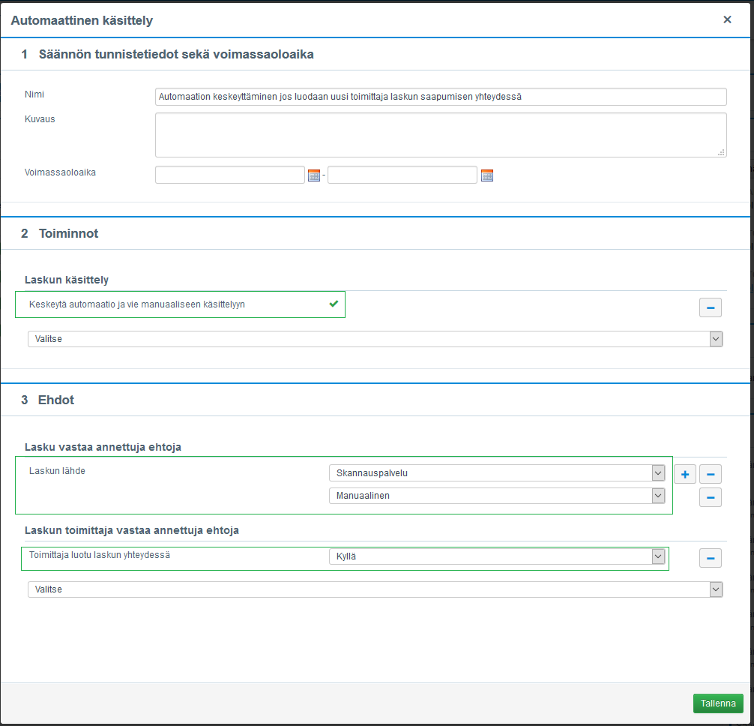Viewport: 754px width, 726px height.
Task: Expand the Skannauspalvelu source dropdown
Action: pos(497,473)
